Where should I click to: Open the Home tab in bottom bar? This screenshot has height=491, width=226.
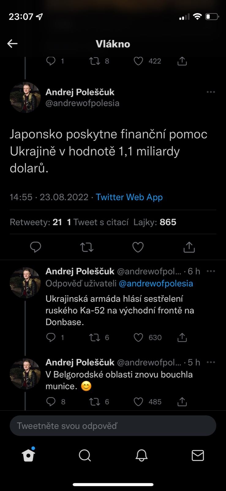(x=28, y=455)
